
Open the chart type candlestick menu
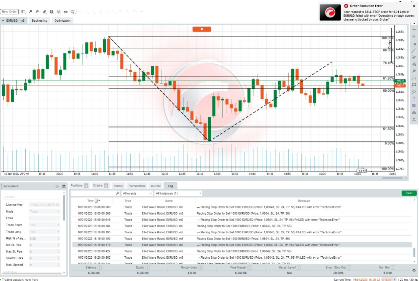tap(44, 12)
